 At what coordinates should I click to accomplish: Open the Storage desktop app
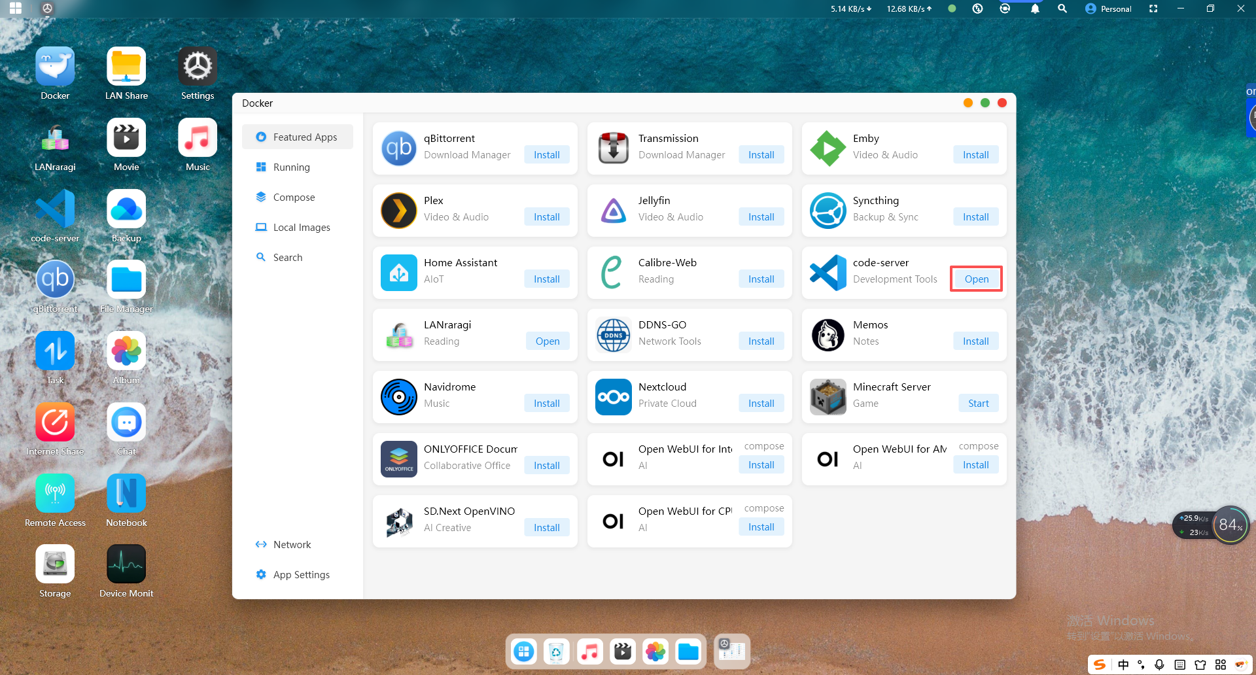(55, 564)
